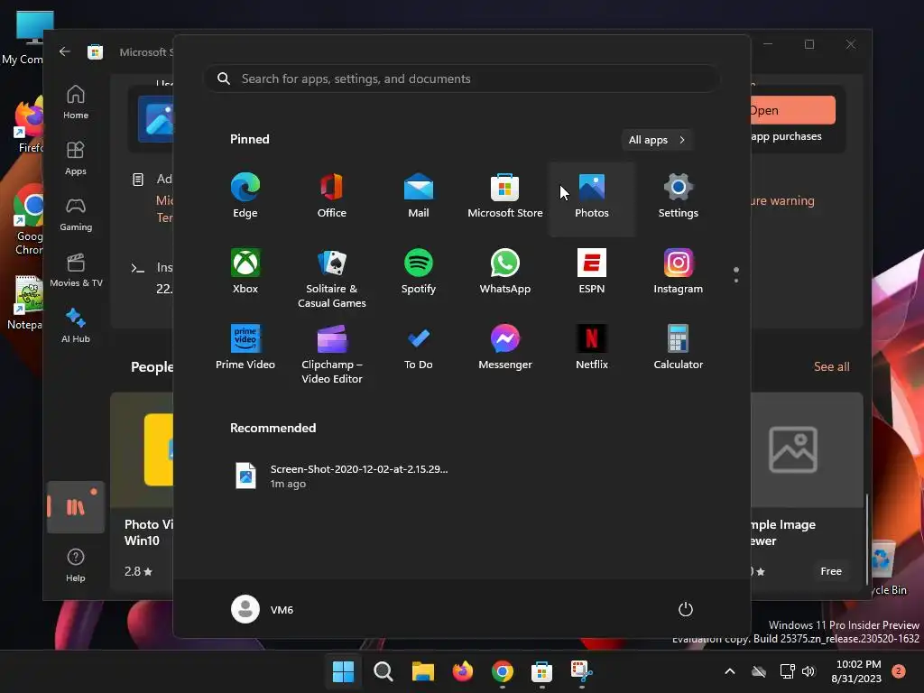924x693 pixels.
Task: Launch Prime Video
Action: [x=245, y=348]
